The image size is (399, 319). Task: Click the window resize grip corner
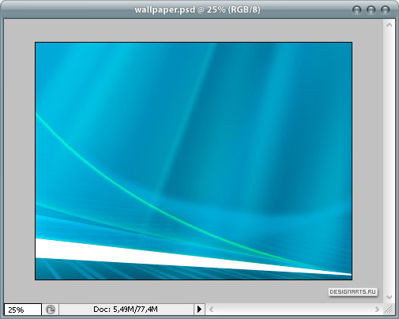point(389,310)
